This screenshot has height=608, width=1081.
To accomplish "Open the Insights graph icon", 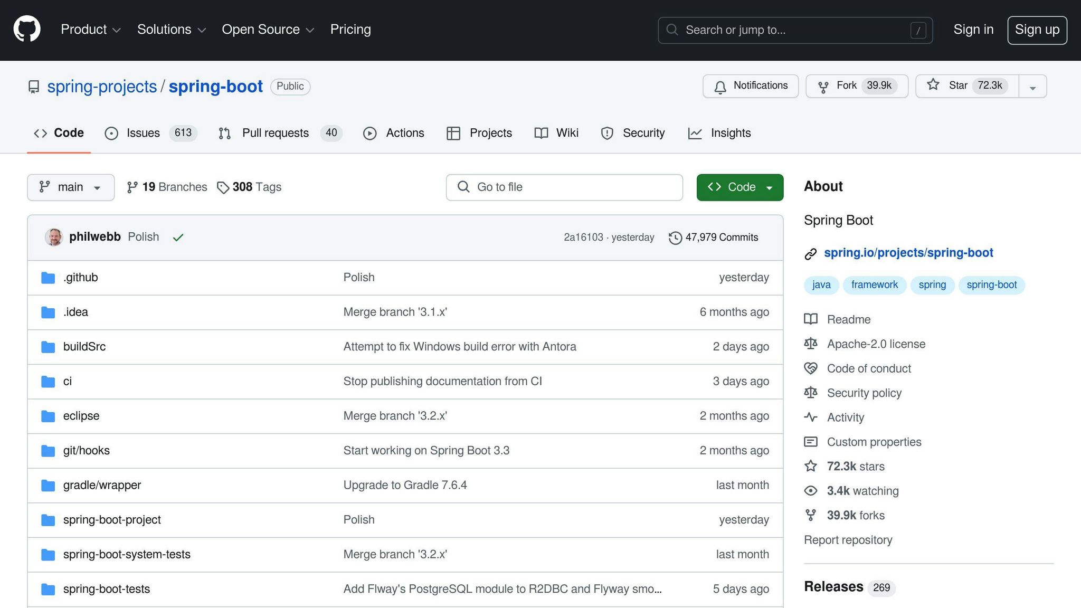I will (x=695, y=133).
